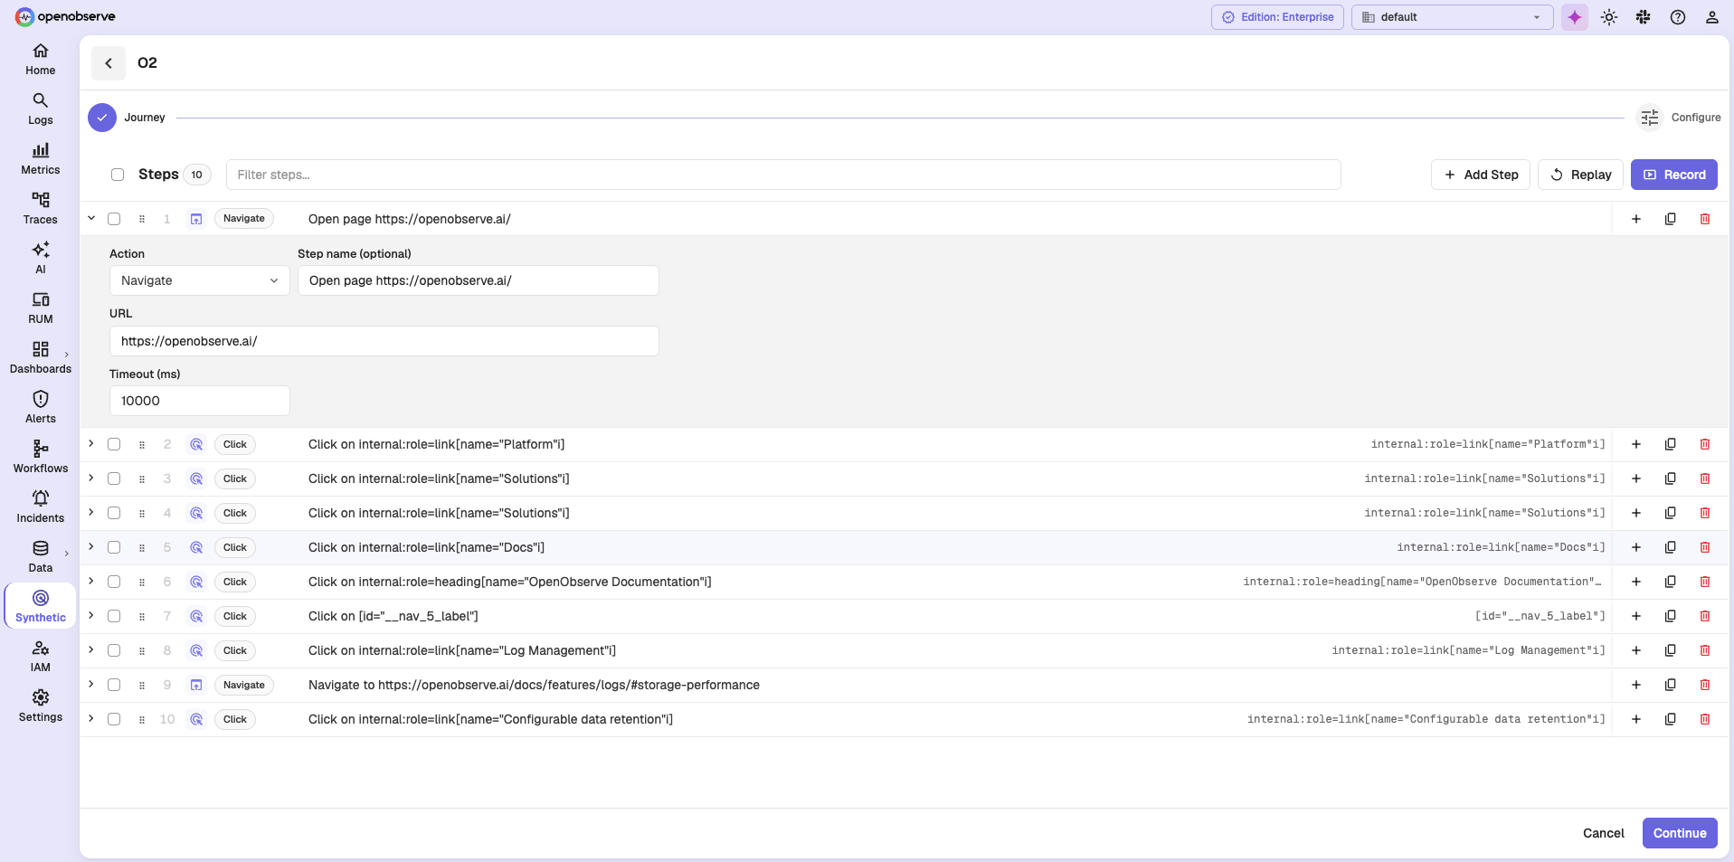1734x862 pixels.
Task: Open Configure settings icon
Action: [x=1650, y=118]
